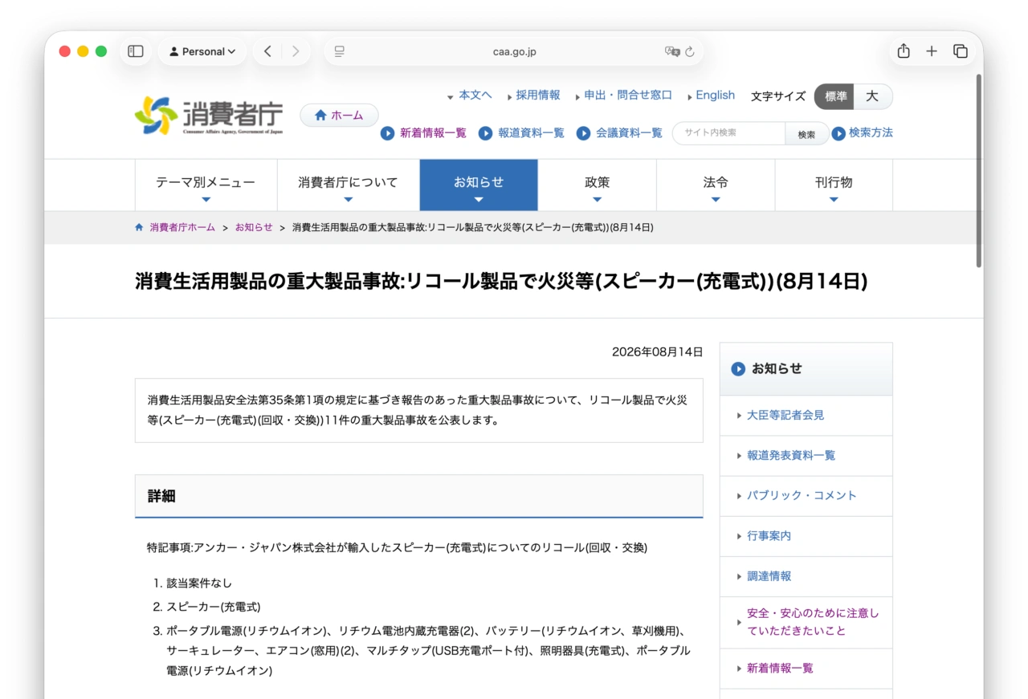The height and width of the screenshot is (699, 1028).
Task: Click the 検索 button
Action: tap(806, 134)
